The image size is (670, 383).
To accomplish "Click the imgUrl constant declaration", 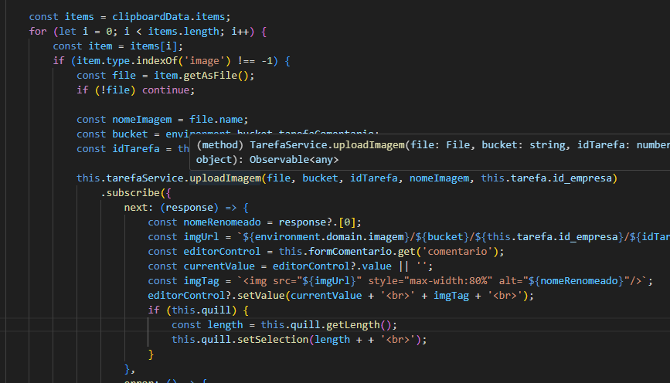I will coord(202,237).
